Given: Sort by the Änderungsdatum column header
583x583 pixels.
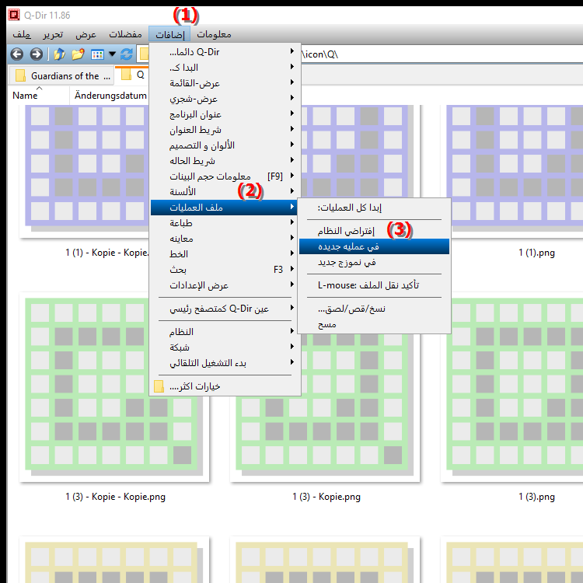Looking at the screenshot, I should [110, 96].
